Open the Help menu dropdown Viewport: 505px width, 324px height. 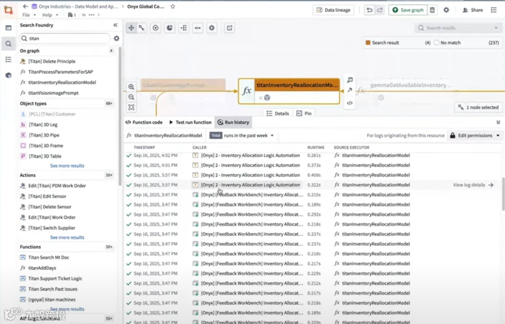[50, 15]
